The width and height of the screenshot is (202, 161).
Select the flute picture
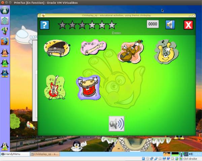pyautogui.click(x=94, y=47)
